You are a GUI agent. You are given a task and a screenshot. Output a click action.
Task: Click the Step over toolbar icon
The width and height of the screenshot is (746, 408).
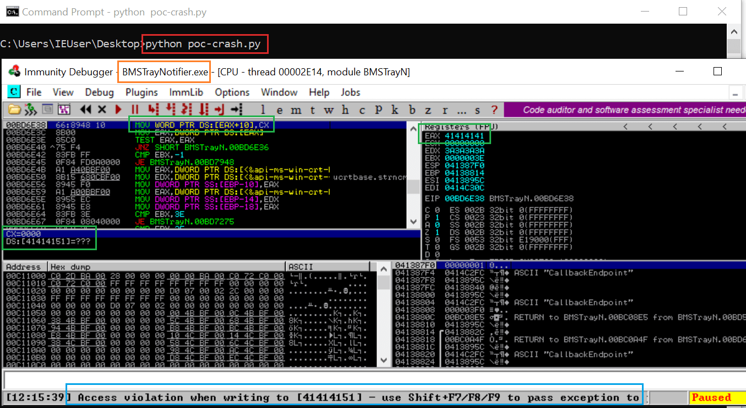click(x=171, y=109)
